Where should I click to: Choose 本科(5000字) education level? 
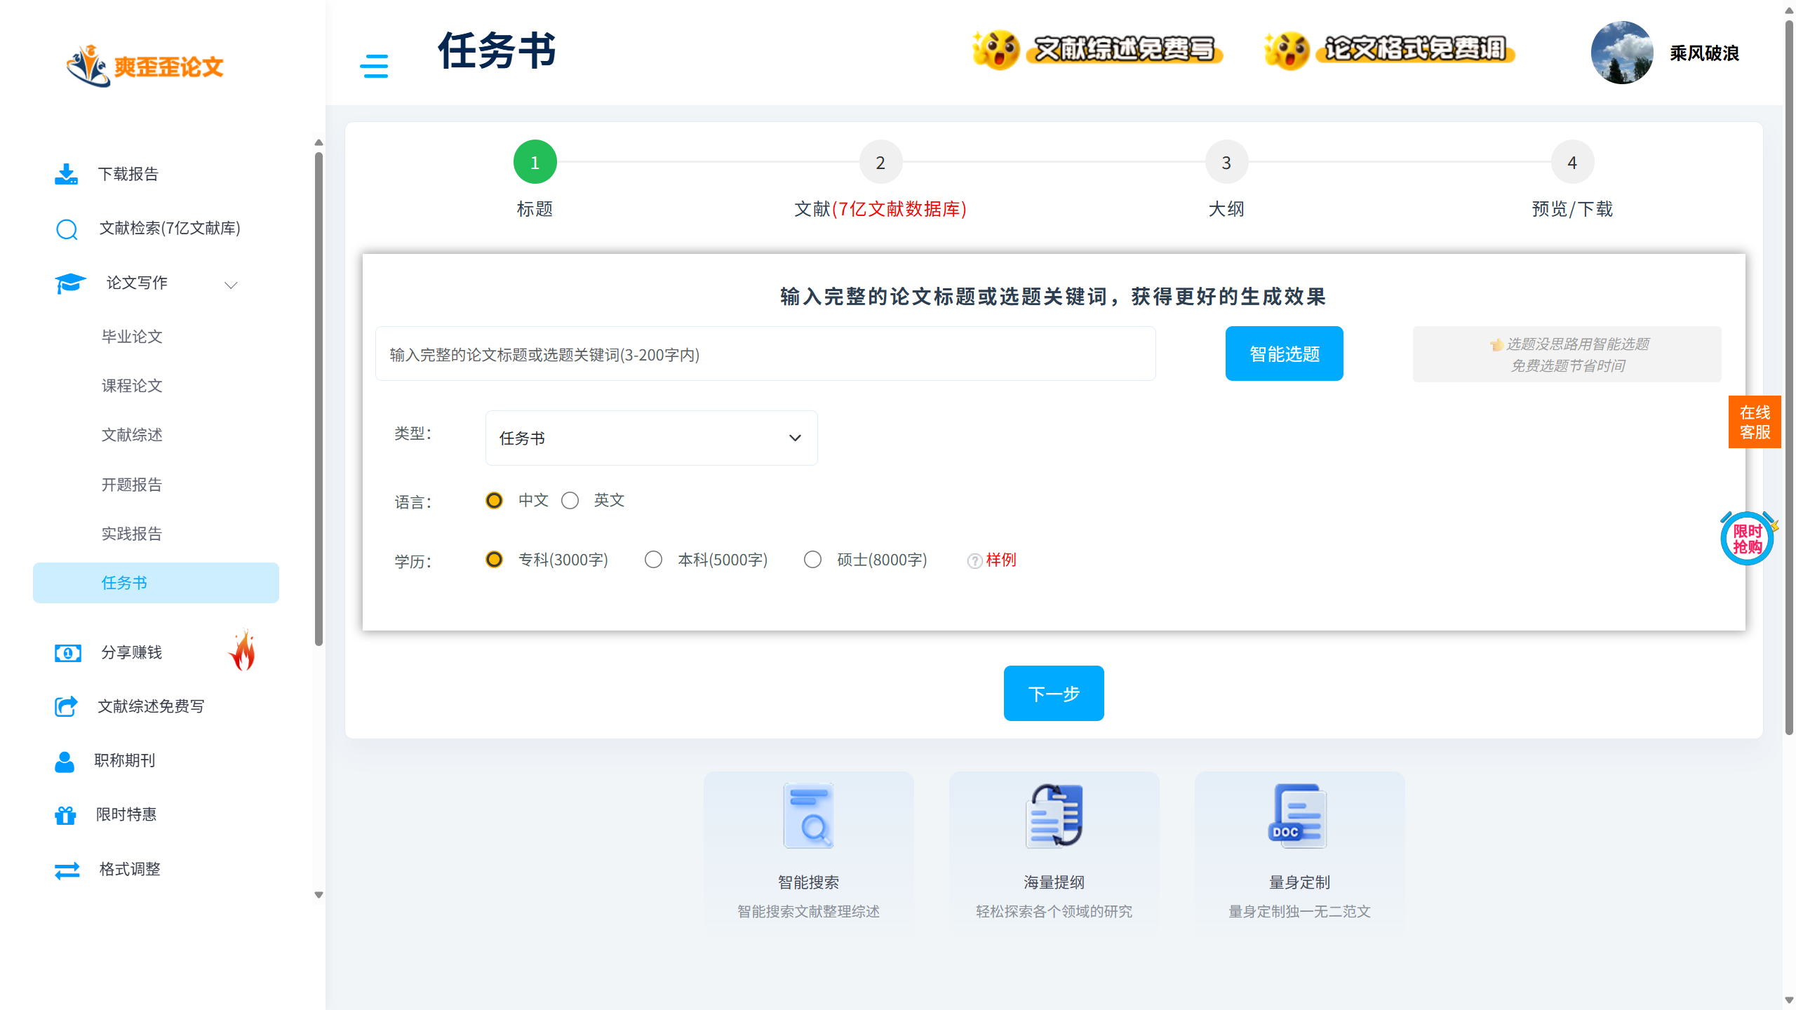point(653,560)
